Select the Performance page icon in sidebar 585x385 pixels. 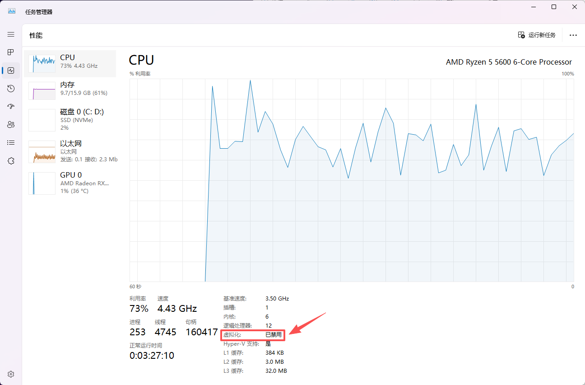(11, 70)
